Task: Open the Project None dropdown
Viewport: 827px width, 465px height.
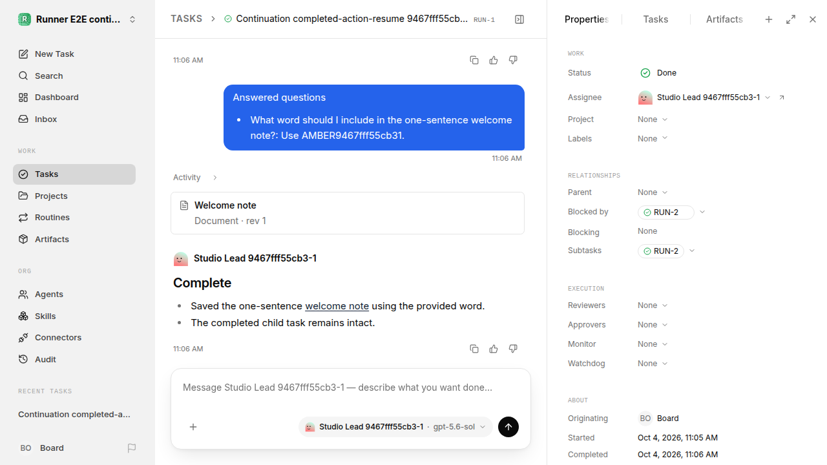Action: click(x=653, y=119)
